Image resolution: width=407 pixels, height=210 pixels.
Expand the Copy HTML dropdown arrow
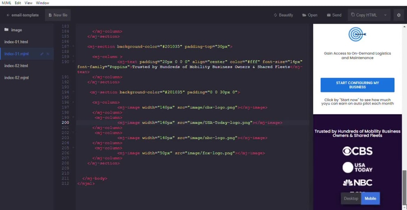385,15
